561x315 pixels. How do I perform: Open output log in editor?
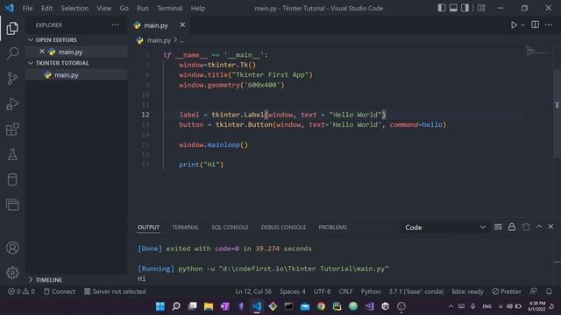click(x=526, y=227)
